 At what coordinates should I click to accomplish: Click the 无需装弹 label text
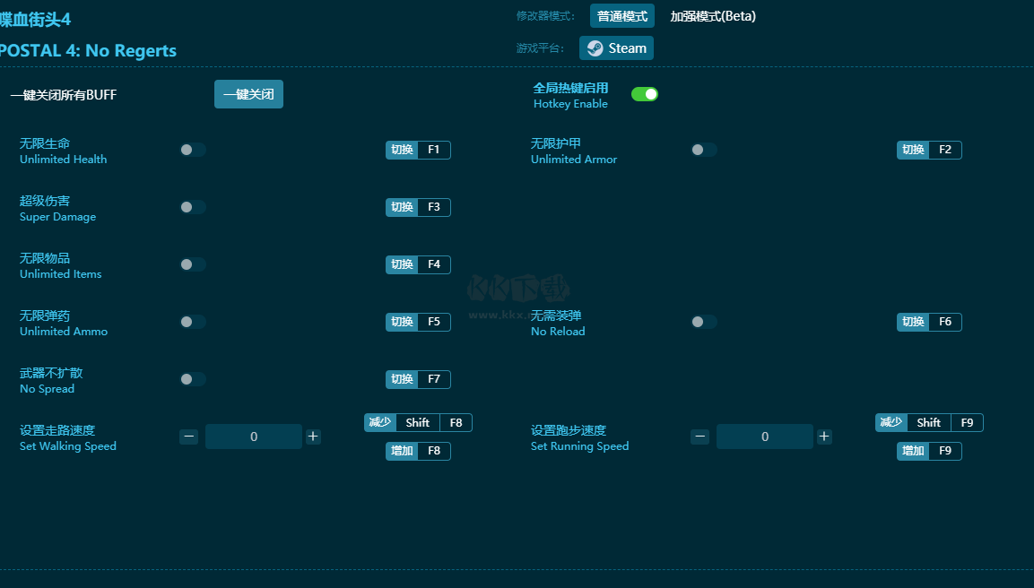click(556, 316)
